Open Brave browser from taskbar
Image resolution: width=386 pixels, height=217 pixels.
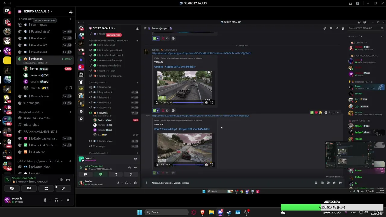tap(202, 212)
